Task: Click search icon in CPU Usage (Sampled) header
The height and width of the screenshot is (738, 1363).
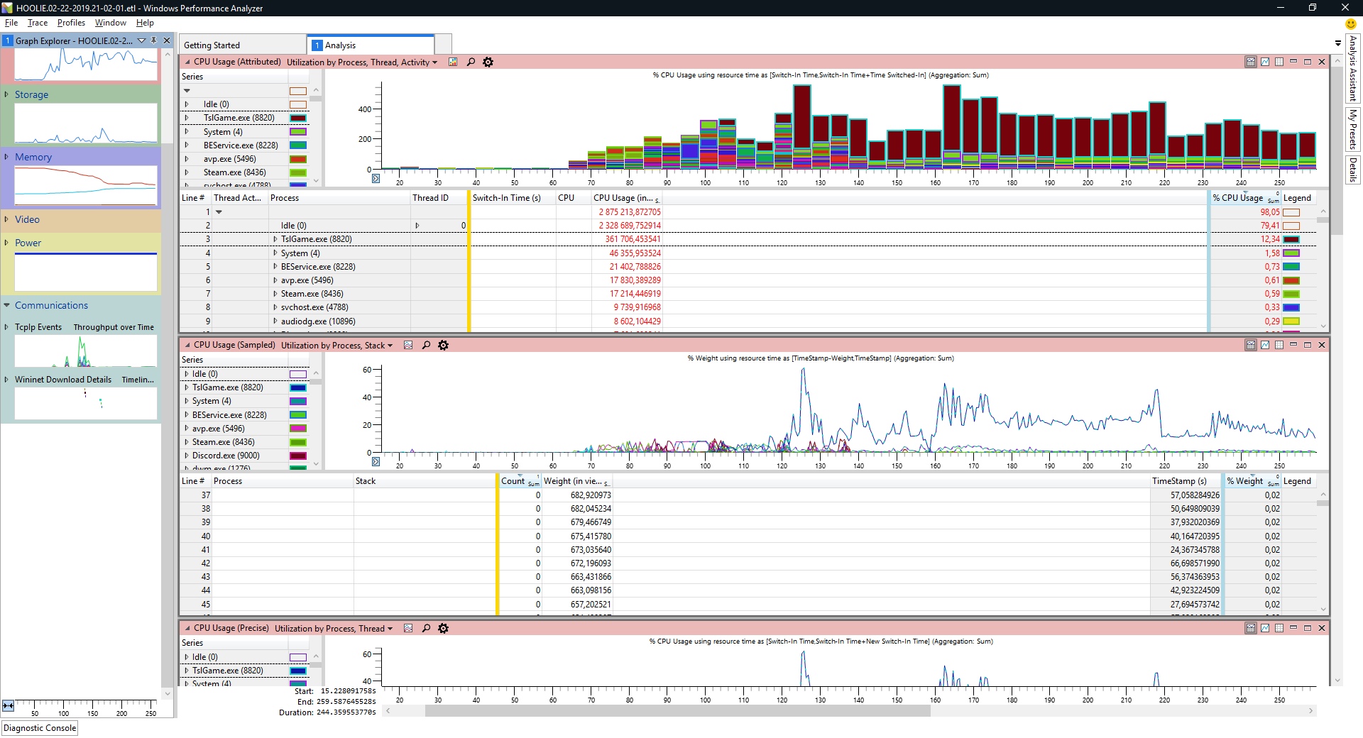Action: click(x=426, y=346)
